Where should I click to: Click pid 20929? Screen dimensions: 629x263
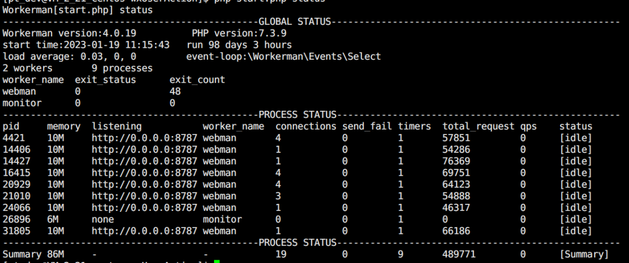(17, 184)
